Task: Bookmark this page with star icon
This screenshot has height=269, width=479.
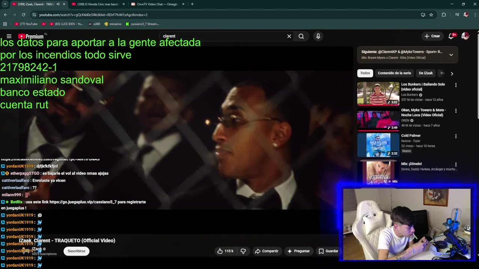Action: pyautogui.click(x=431, y=15)
